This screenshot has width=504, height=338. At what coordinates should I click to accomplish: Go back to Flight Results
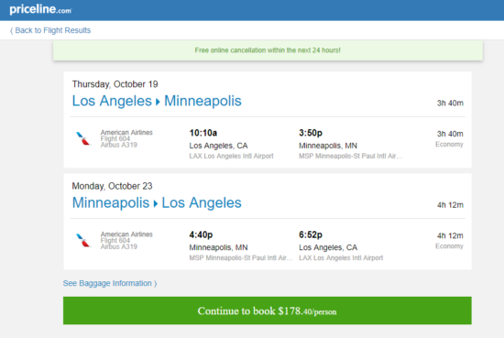(x=50, y=30)
